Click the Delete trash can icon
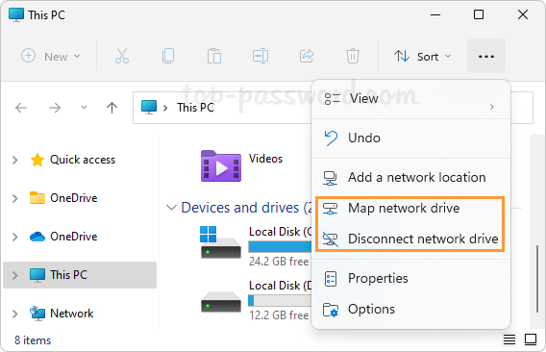The height and width of the screenshot is (352, 546). [x=353, y=56]
